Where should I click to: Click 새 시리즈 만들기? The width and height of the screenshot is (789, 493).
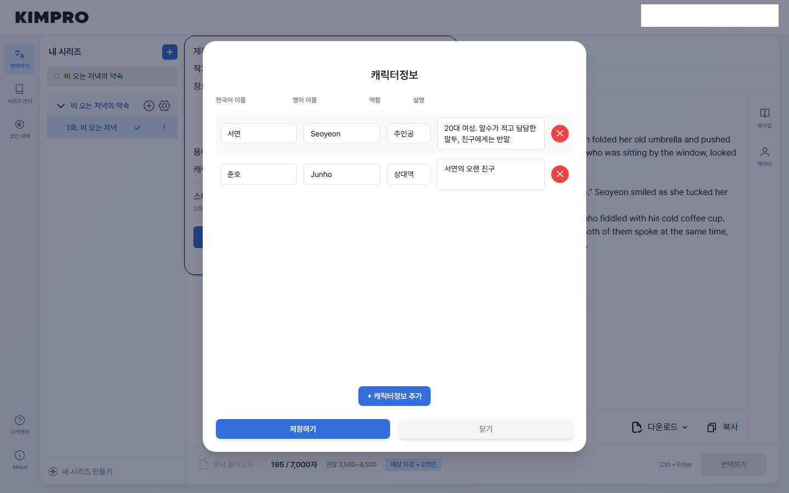click(81, 472)
